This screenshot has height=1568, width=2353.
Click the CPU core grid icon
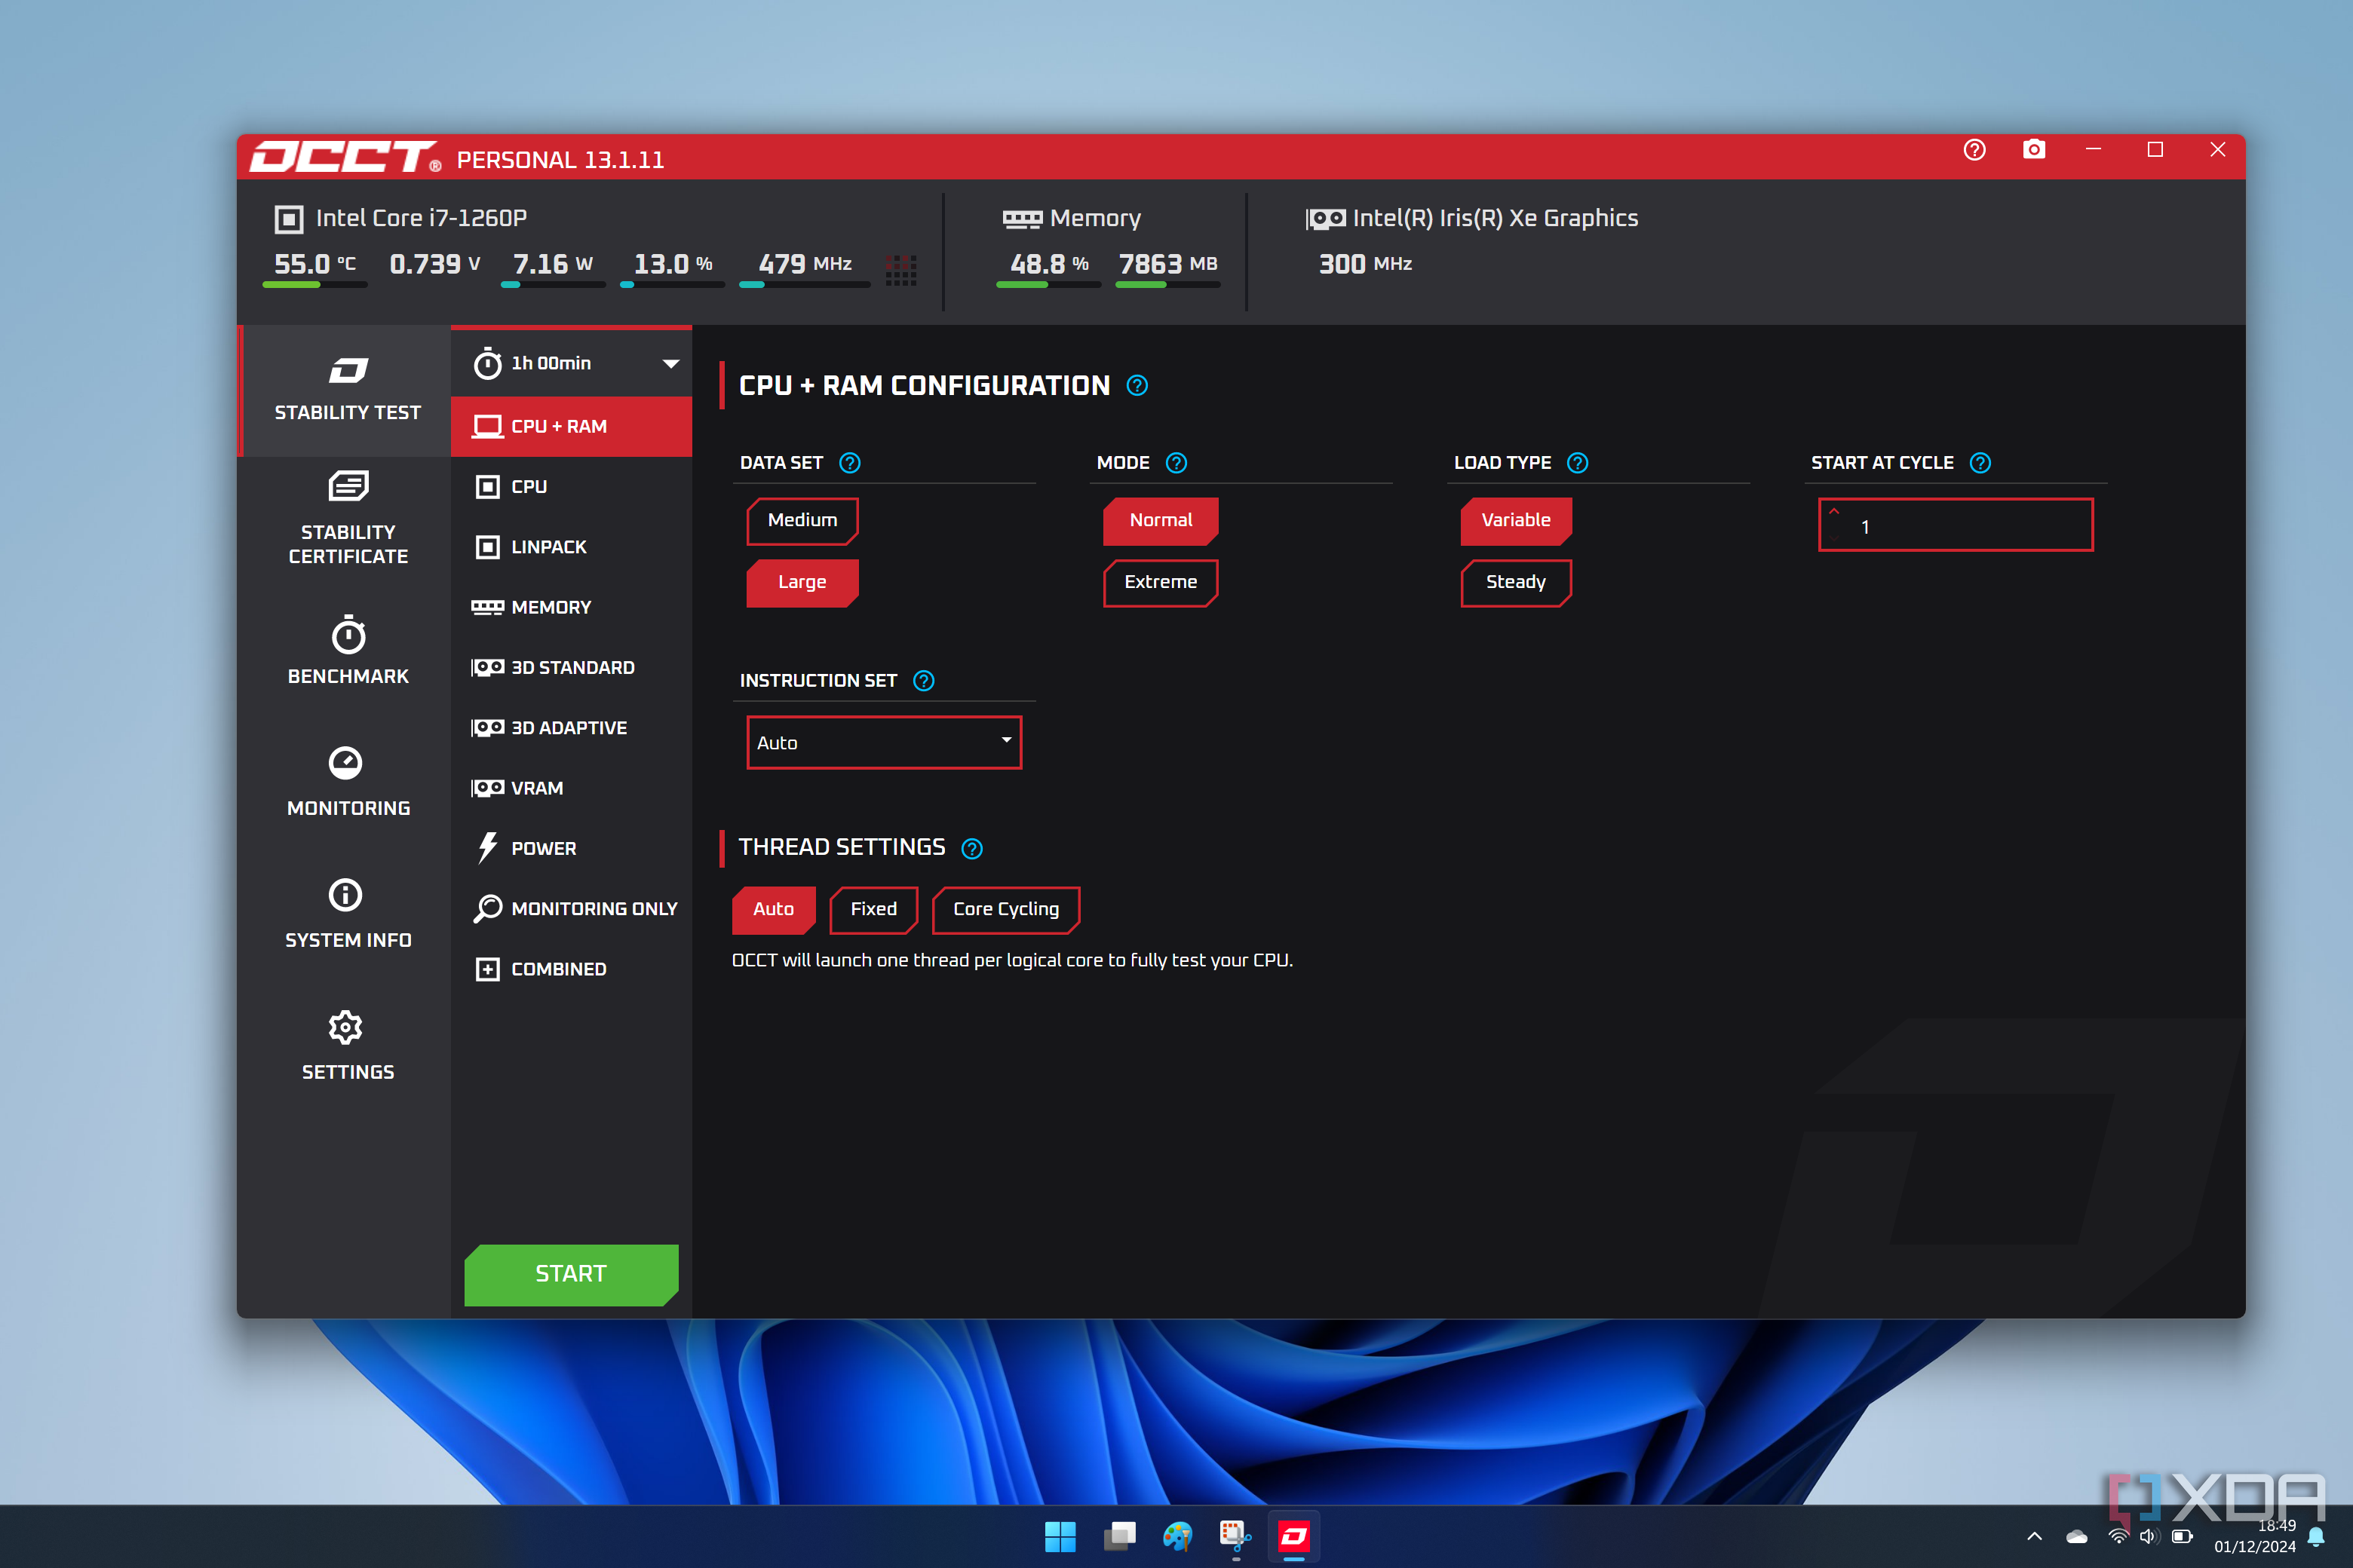coord(900,269)
